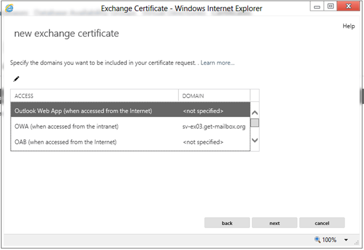This screenshot has height=250, width=364.
Task: Go to previous step with back button
Action: click(x=227, y=223)
